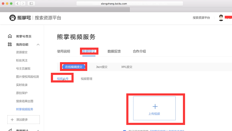The width and height of the screenshot is (232, 131).
Task: Select the Json提交 option
Action: point(102,67)
